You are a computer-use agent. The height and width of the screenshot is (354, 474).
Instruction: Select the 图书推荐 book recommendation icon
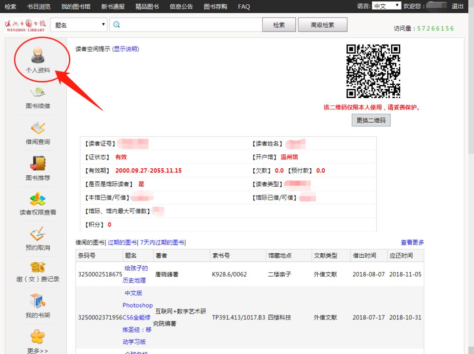(x=38, y=164)
